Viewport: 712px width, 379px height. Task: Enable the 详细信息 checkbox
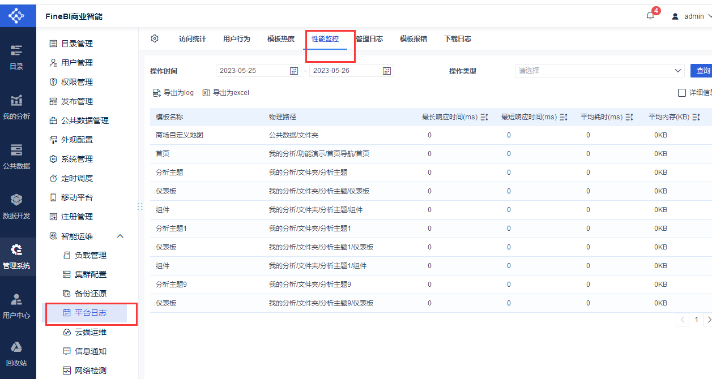pyautogui.click(x=682, y=93)
